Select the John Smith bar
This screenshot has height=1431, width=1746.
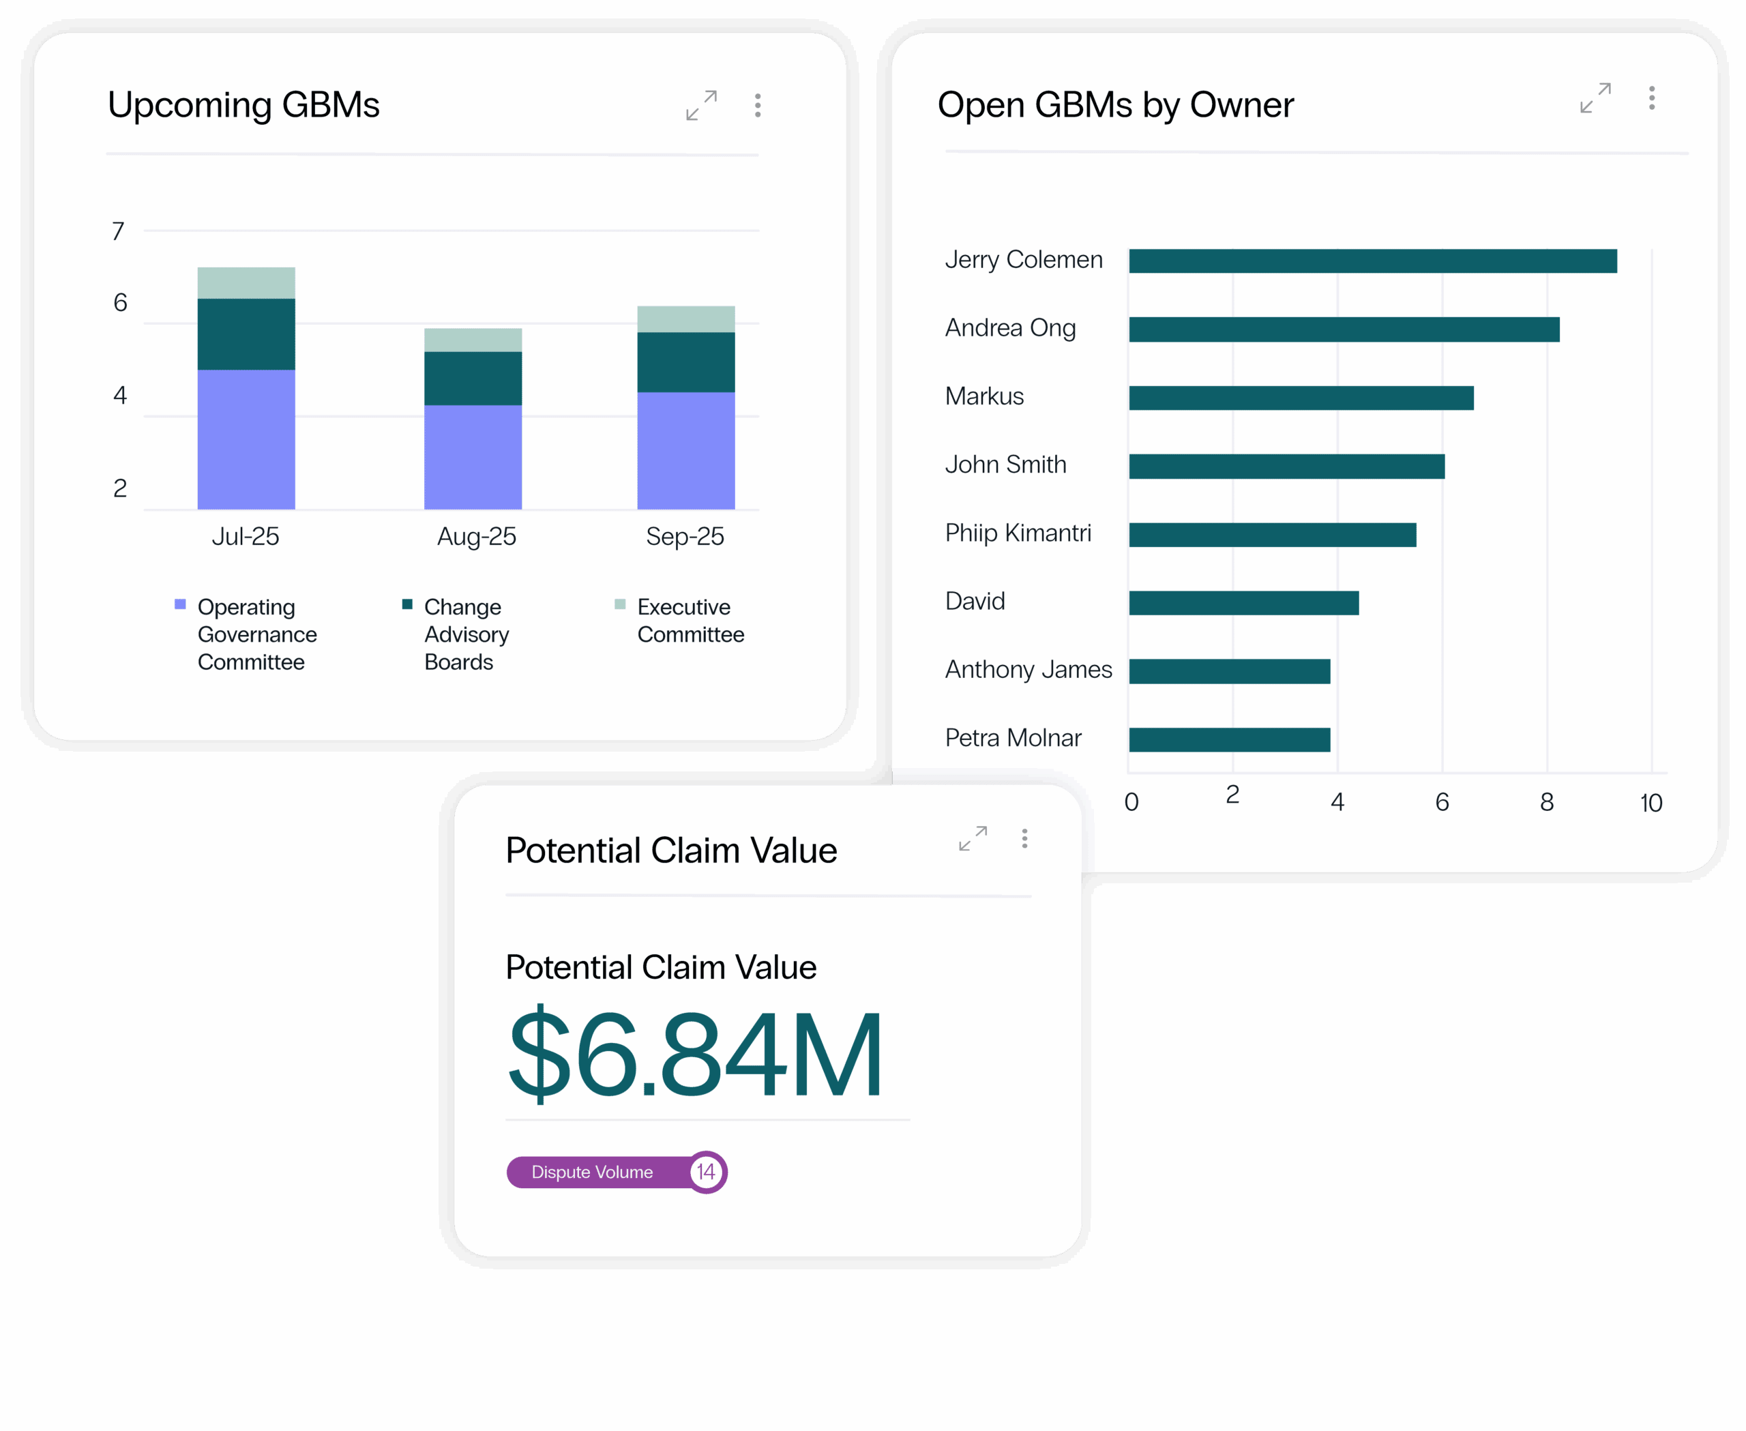coord(1287,467)
